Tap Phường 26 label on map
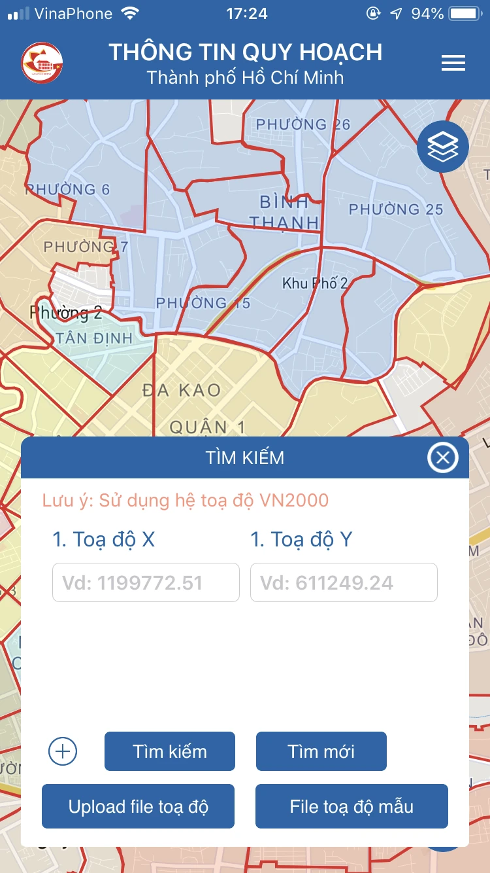Image resolution: width=490 pixels, height=873 pixels. pos(302,124)
